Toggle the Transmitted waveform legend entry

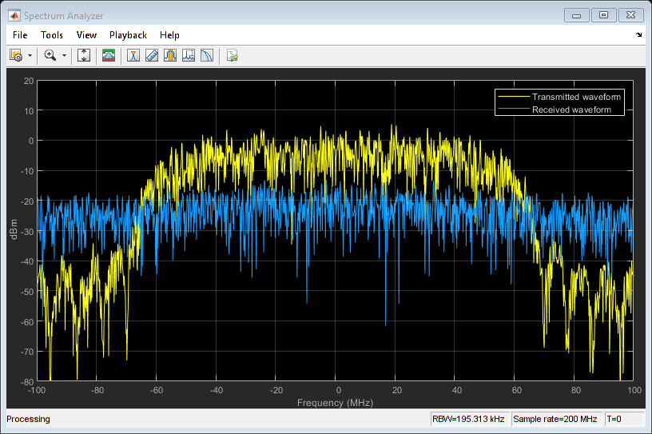tap(576, 97)
